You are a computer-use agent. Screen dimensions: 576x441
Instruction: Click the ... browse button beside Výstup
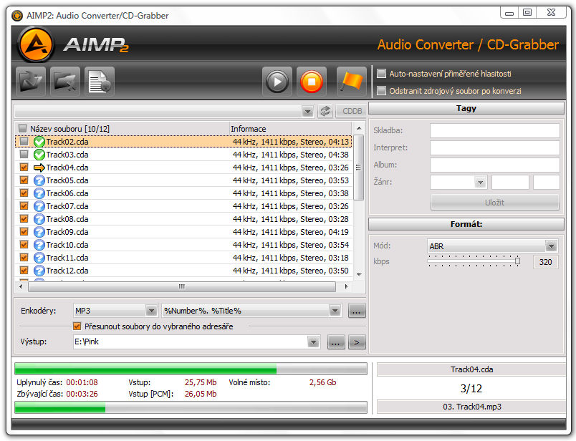coord(336,342)
